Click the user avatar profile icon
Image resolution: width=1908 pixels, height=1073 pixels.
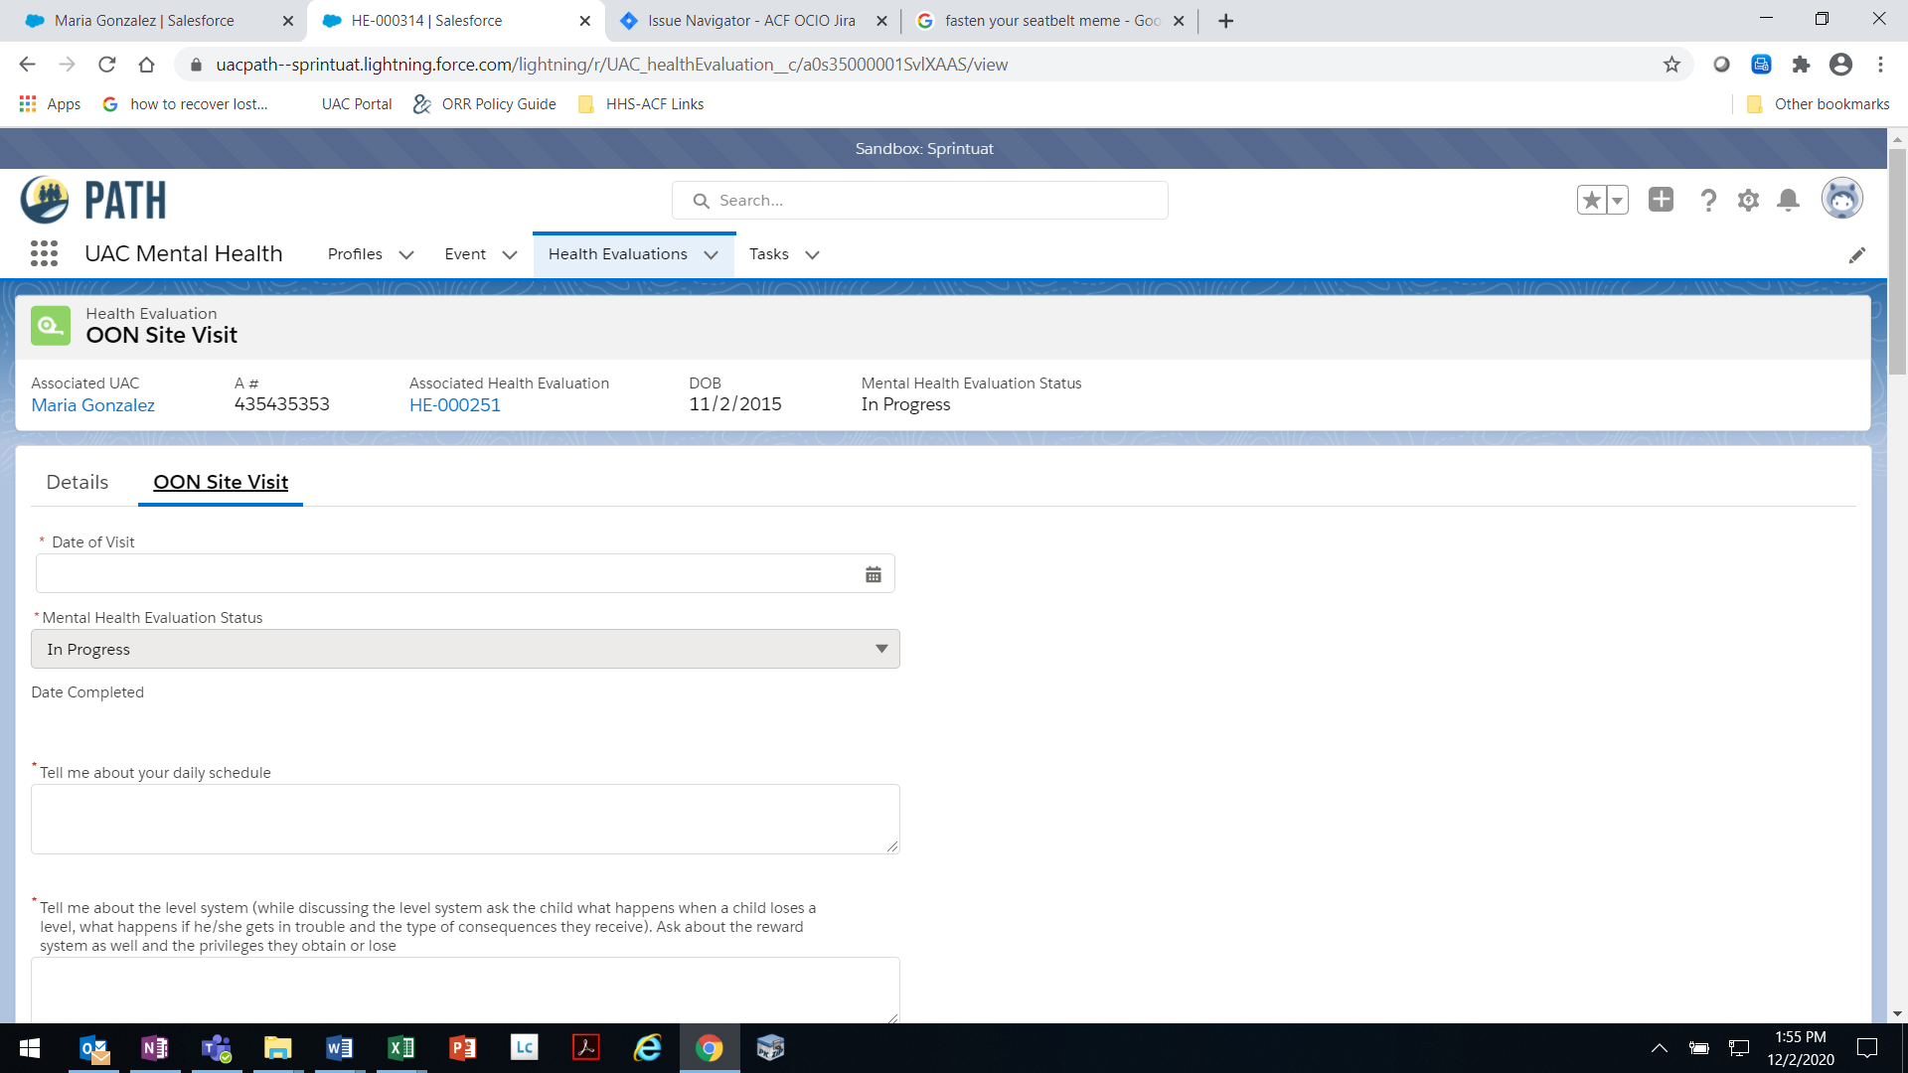point(1841,199)
